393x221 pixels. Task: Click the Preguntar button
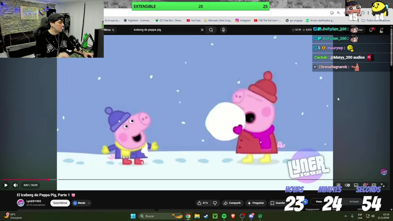point(255,203)
